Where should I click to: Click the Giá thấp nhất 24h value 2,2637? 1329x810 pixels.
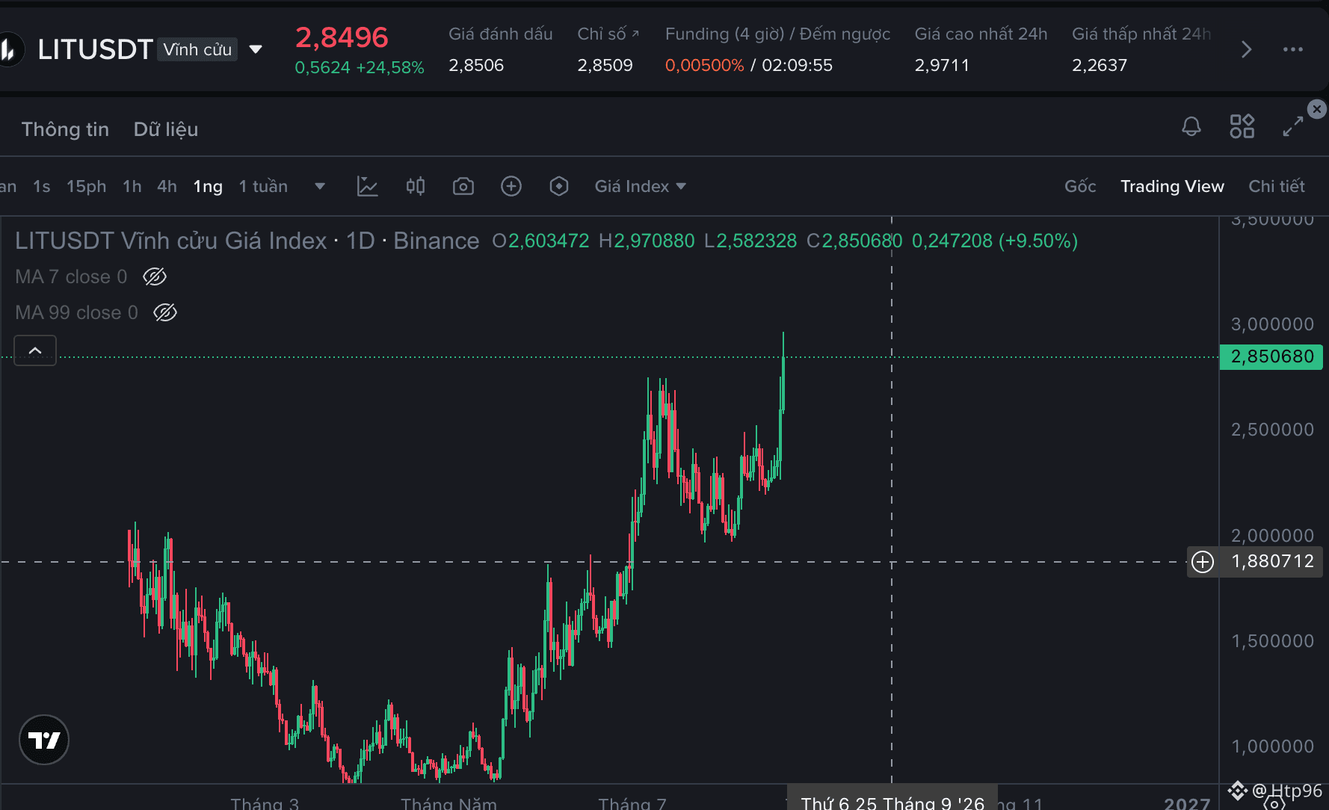click(x=1100, y=65)
